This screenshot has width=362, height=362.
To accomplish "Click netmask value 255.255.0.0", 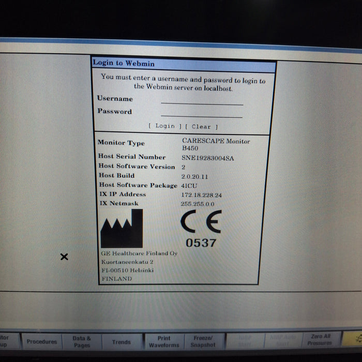I will pyautogui.click(x=198, y=204).
